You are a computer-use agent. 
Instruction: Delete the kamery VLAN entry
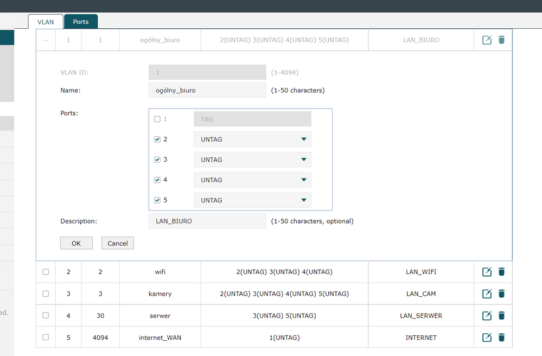coord(501,294)
